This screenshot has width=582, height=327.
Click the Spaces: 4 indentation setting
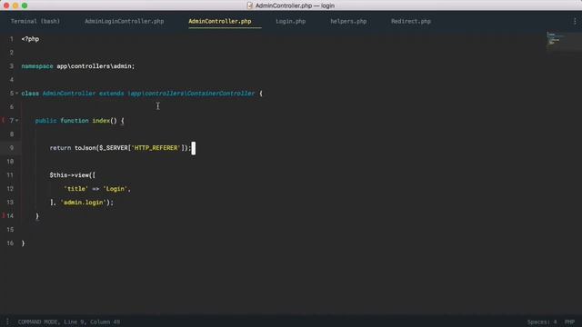(542, 322)
